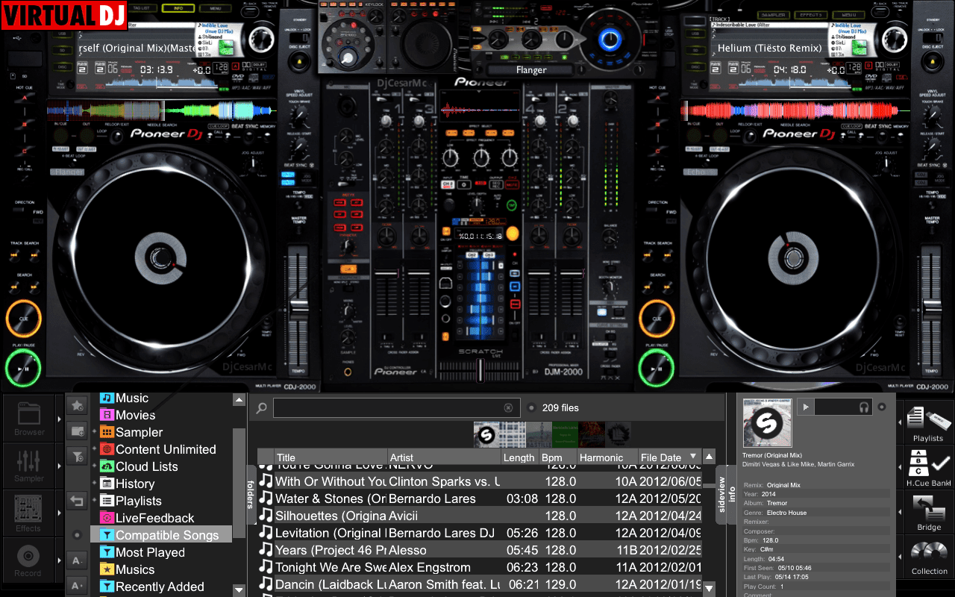955x597 pixels.
Task: Collapse the Playlists side panel arrow
Action: 901,422
